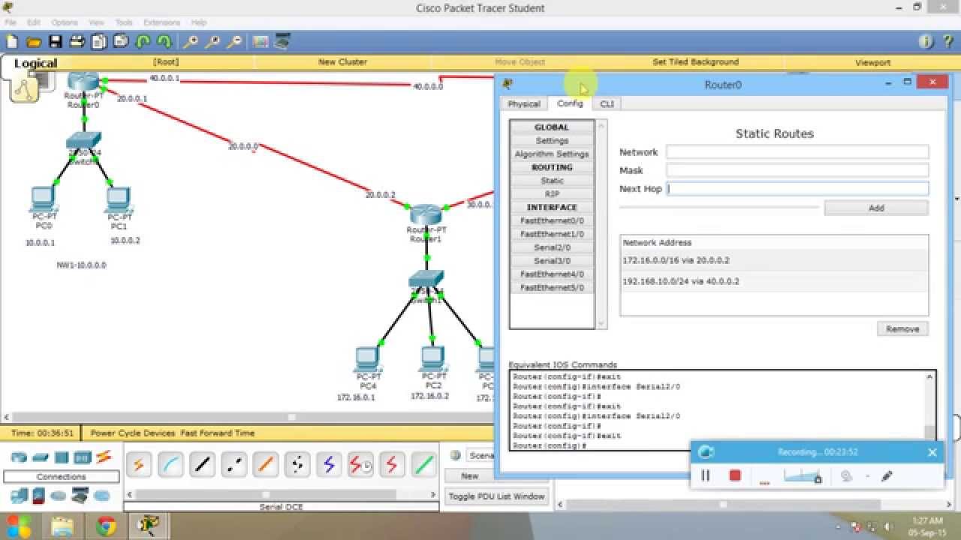
Task: Open the Options menu
Action: [x=65, y=22]
